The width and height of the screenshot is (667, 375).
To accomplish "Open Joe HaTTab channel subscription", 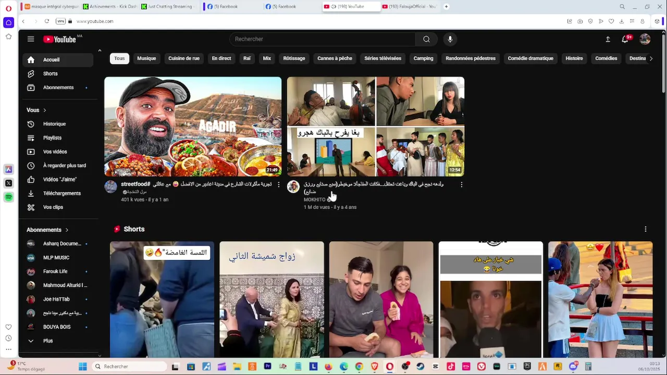I will coord(58,299).
